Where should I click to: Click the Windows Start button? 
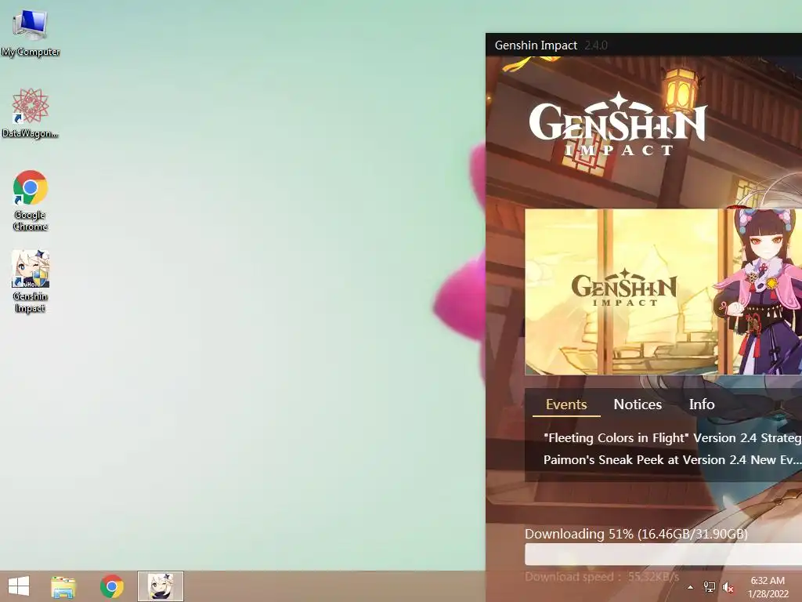(x=19, y=586)
